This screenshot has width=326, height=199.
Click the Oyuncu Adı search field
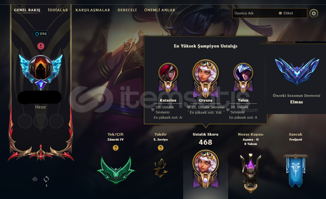[x=254, y=13]
